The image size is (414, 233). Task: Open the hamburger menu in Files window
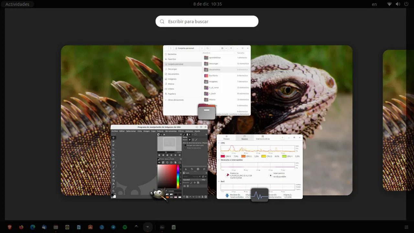click(x=231, y=48)
